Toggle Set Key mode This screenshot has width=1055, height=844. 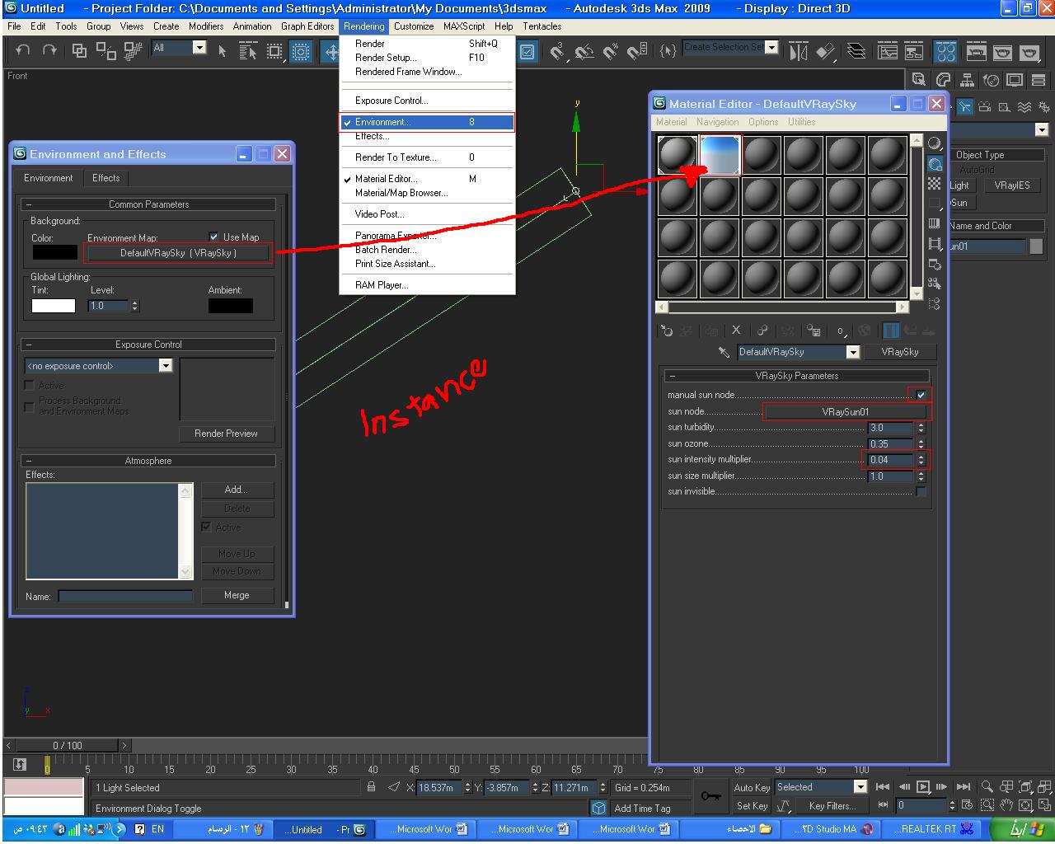tap(752, 806)
